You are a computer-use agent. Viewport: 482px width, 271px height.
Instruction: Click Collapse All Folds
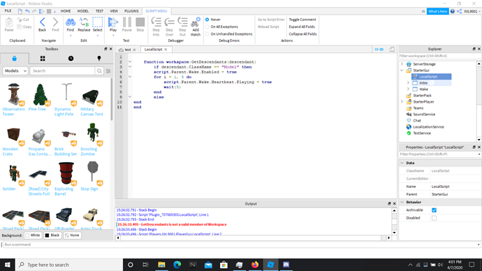point(302,34)
